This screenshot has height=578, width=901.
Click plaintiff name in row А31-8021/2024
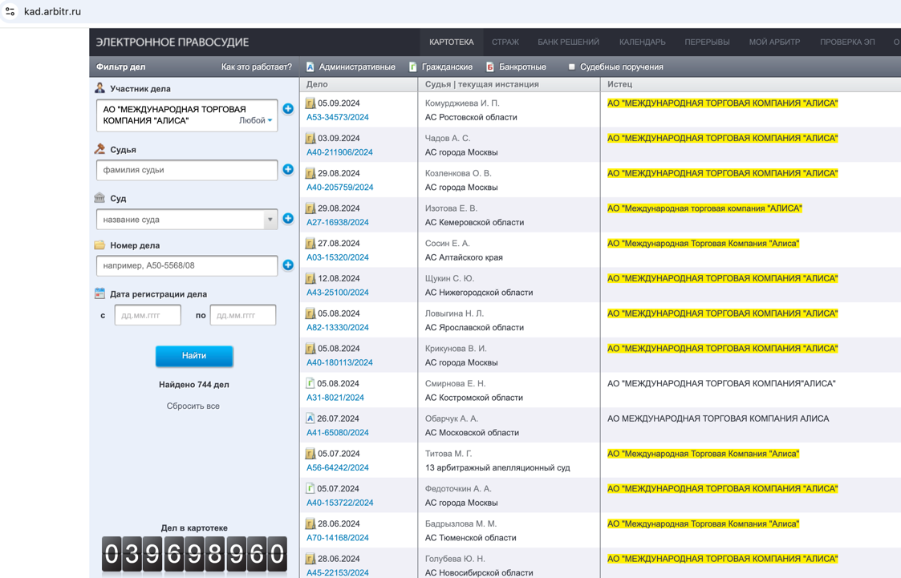721,383
